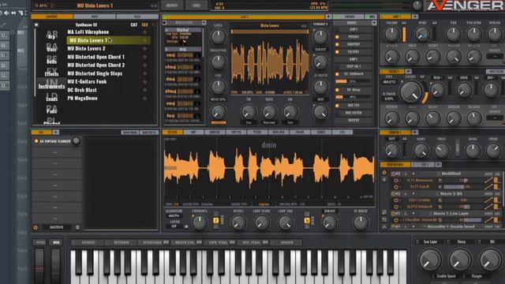Toggle the yellow switch beside Formants knob
The height and width of the screenshot is (284, 505).
(215, 220)
